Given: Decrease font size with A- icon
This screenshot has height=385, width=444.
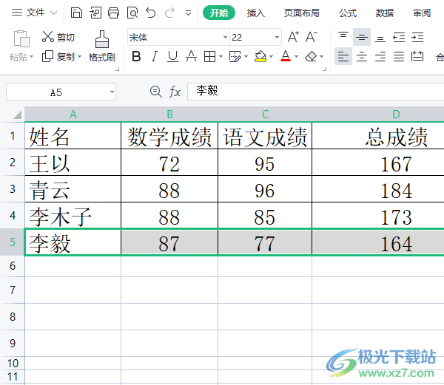Looking at the screenshot, I should tap(312, 37).
